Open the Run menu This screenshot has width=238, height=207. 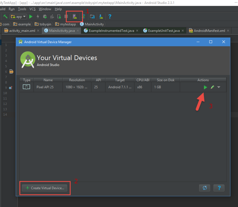(12, 9)
